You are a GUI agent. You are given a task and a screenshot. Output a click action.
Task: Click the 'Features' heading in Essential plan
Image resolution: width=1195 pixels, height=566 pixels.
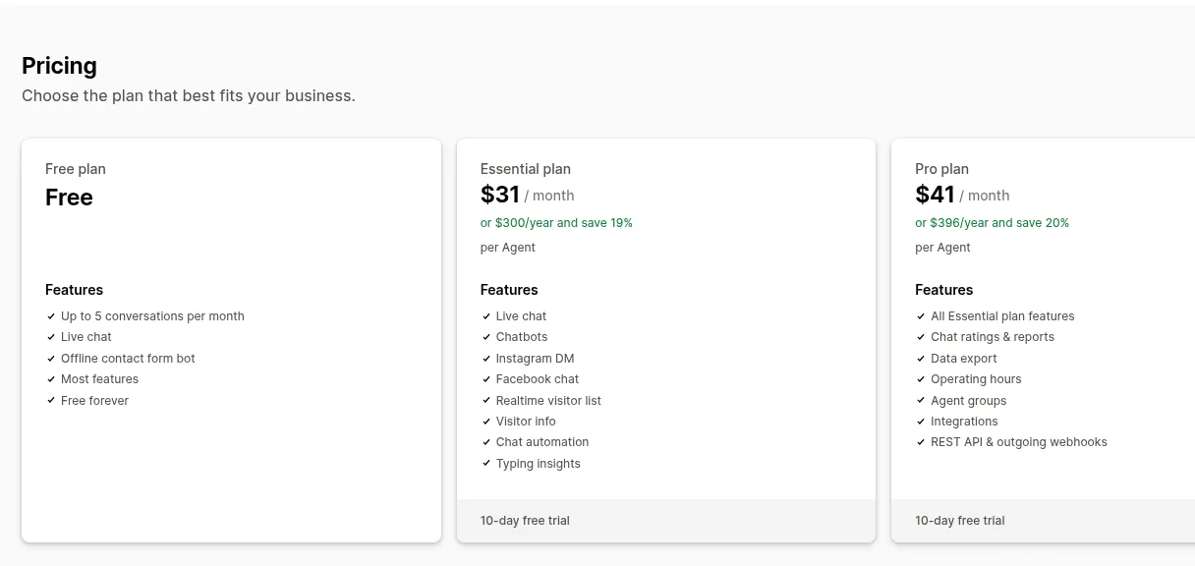(509, 290)
